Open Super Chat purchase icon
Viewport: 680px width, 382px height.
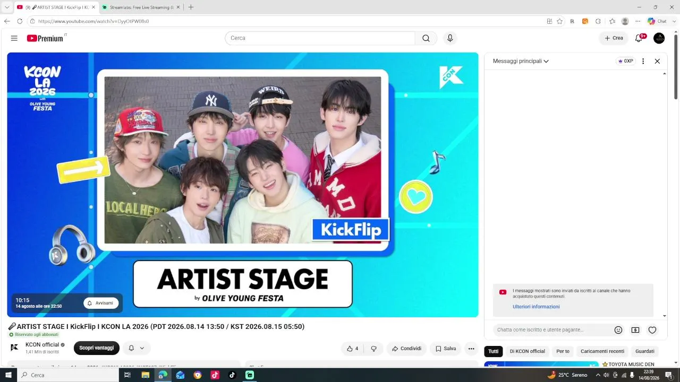click(x=635, y=330)
